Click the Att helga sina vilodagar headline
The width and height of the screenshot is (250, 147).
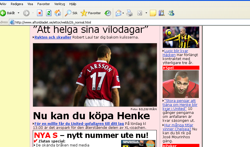coord(91,30)
